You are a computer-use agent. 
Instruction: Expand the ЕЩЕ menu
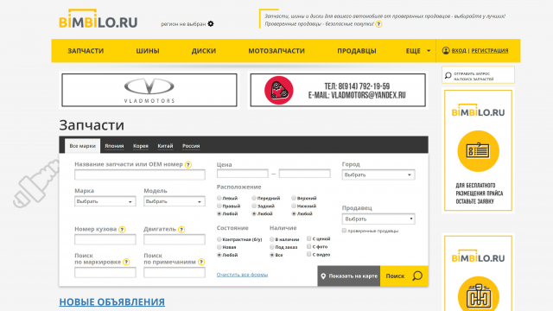coord(418,51)
